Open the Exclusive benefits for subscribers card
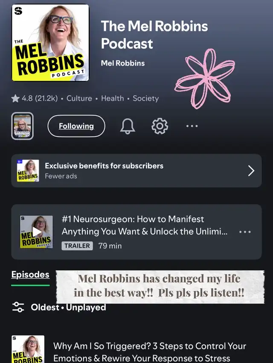The image size is (273, 363). point(136,171)
